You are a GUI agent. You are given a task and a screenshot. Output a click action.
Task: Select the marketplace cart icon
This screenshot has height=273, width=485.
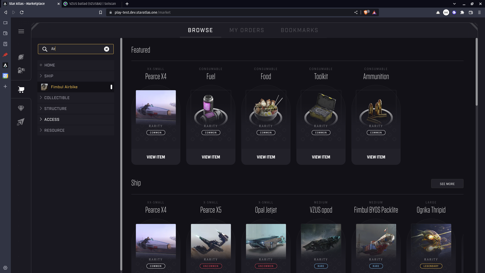coord(21,89)
